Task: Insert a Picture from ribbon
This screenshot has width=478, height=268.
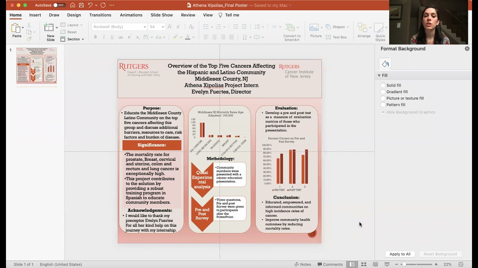Action: coord(316,31)
